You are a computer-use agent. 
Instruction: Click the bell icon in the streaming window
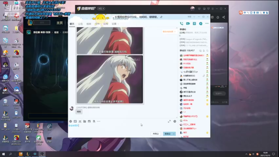[218, 17]
